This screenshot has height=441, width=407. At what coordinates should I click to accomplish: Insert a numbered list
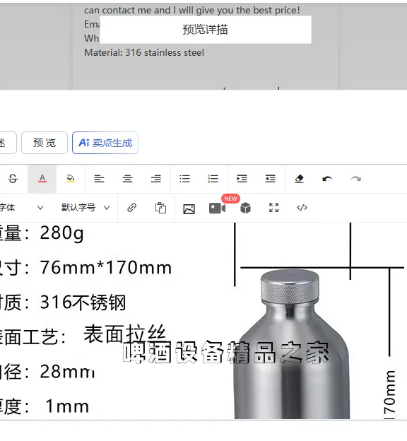point(213,179)
